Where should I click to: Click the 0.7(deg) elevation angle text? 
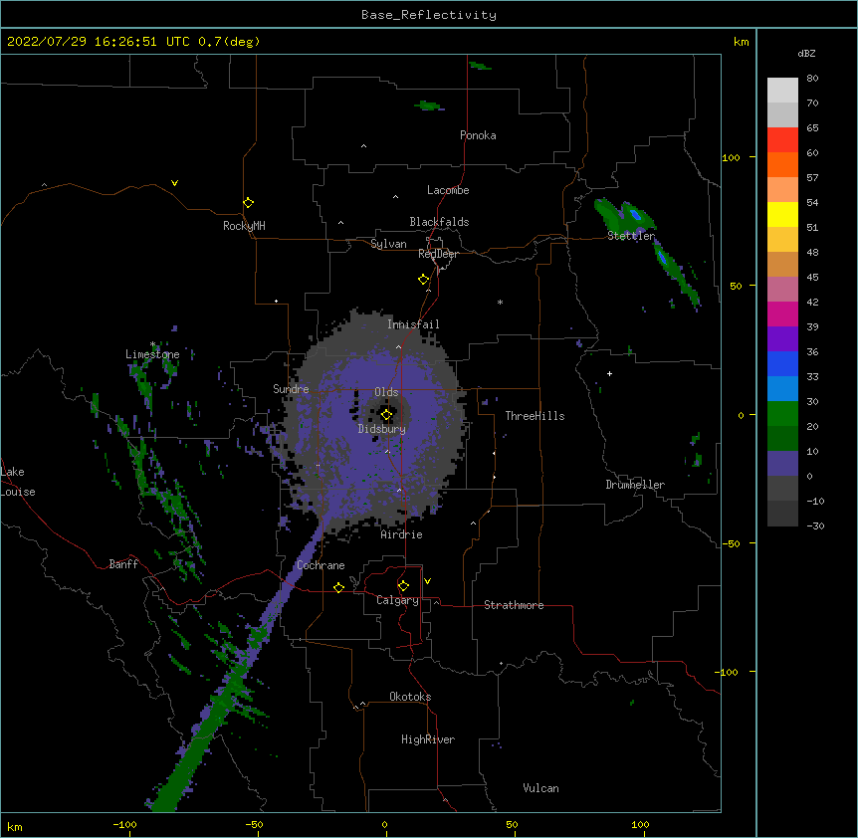click(229, 42)
